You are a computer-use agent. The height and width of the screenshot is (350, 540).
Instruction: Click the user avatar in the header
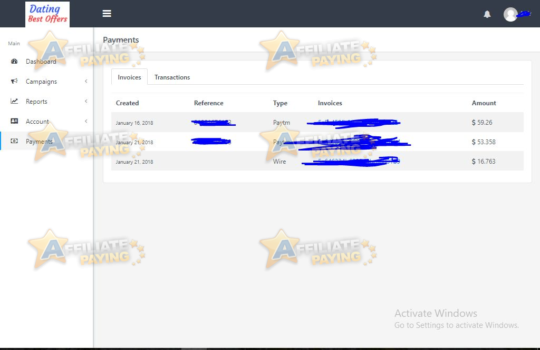[x=510, y=14]
